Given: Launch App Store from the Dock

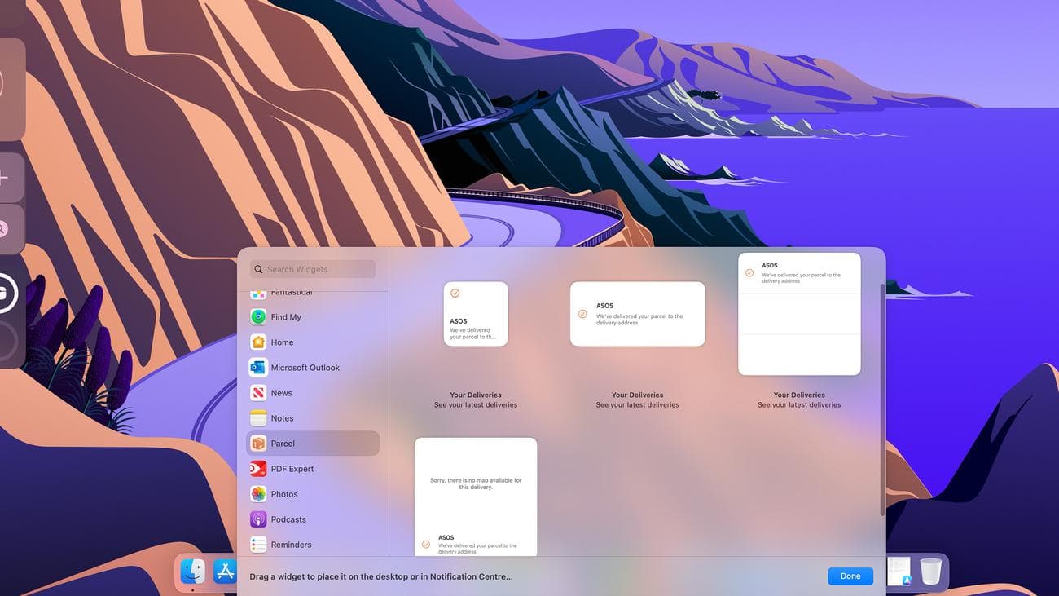Looking at the screenshot, I should [226, 571].
